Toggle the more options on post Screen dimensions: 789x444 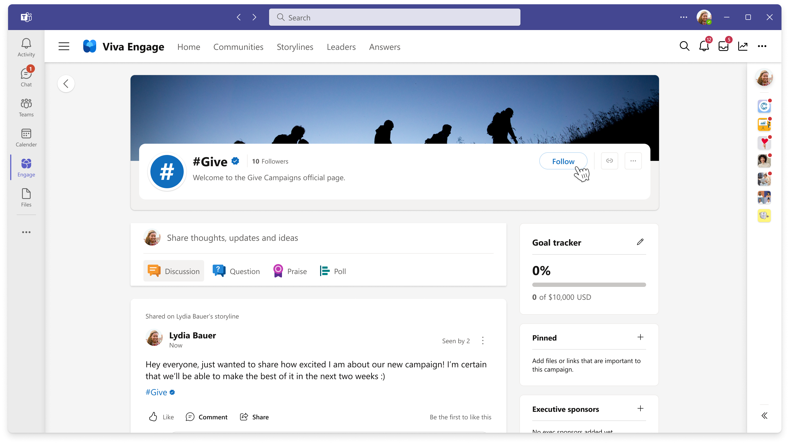click(483, 340)
